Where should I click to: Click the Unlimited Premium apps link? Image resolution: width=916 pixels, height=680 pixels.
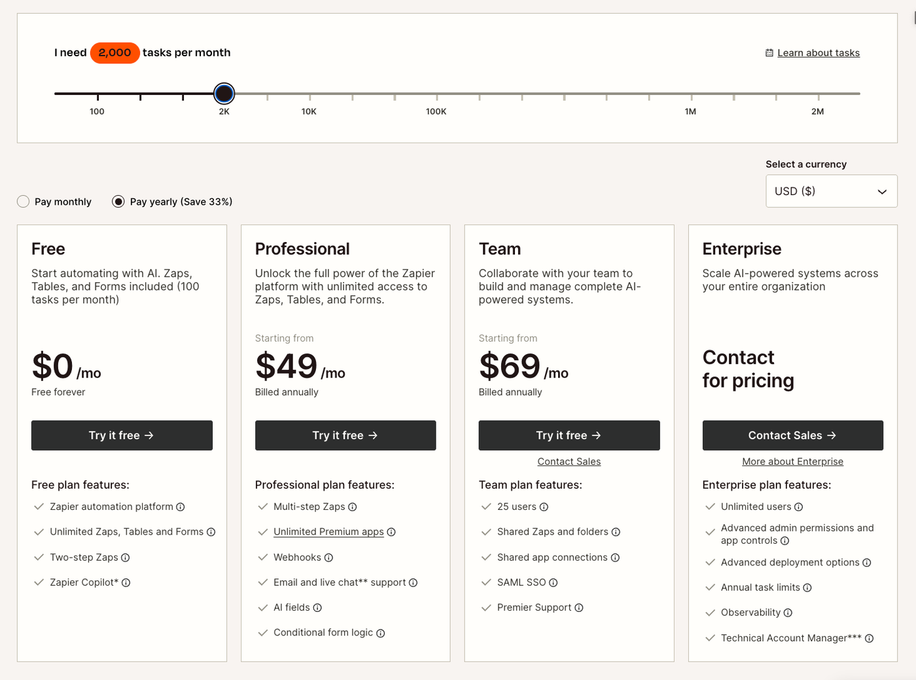point(328,532)
